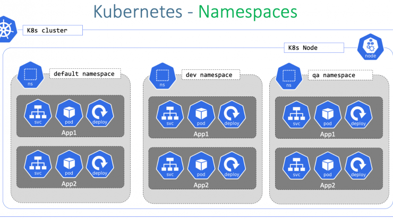This screenshot has width=393, height=219.
Task: Click the 'dev namespace' label
Action: (x=210, y=75)
